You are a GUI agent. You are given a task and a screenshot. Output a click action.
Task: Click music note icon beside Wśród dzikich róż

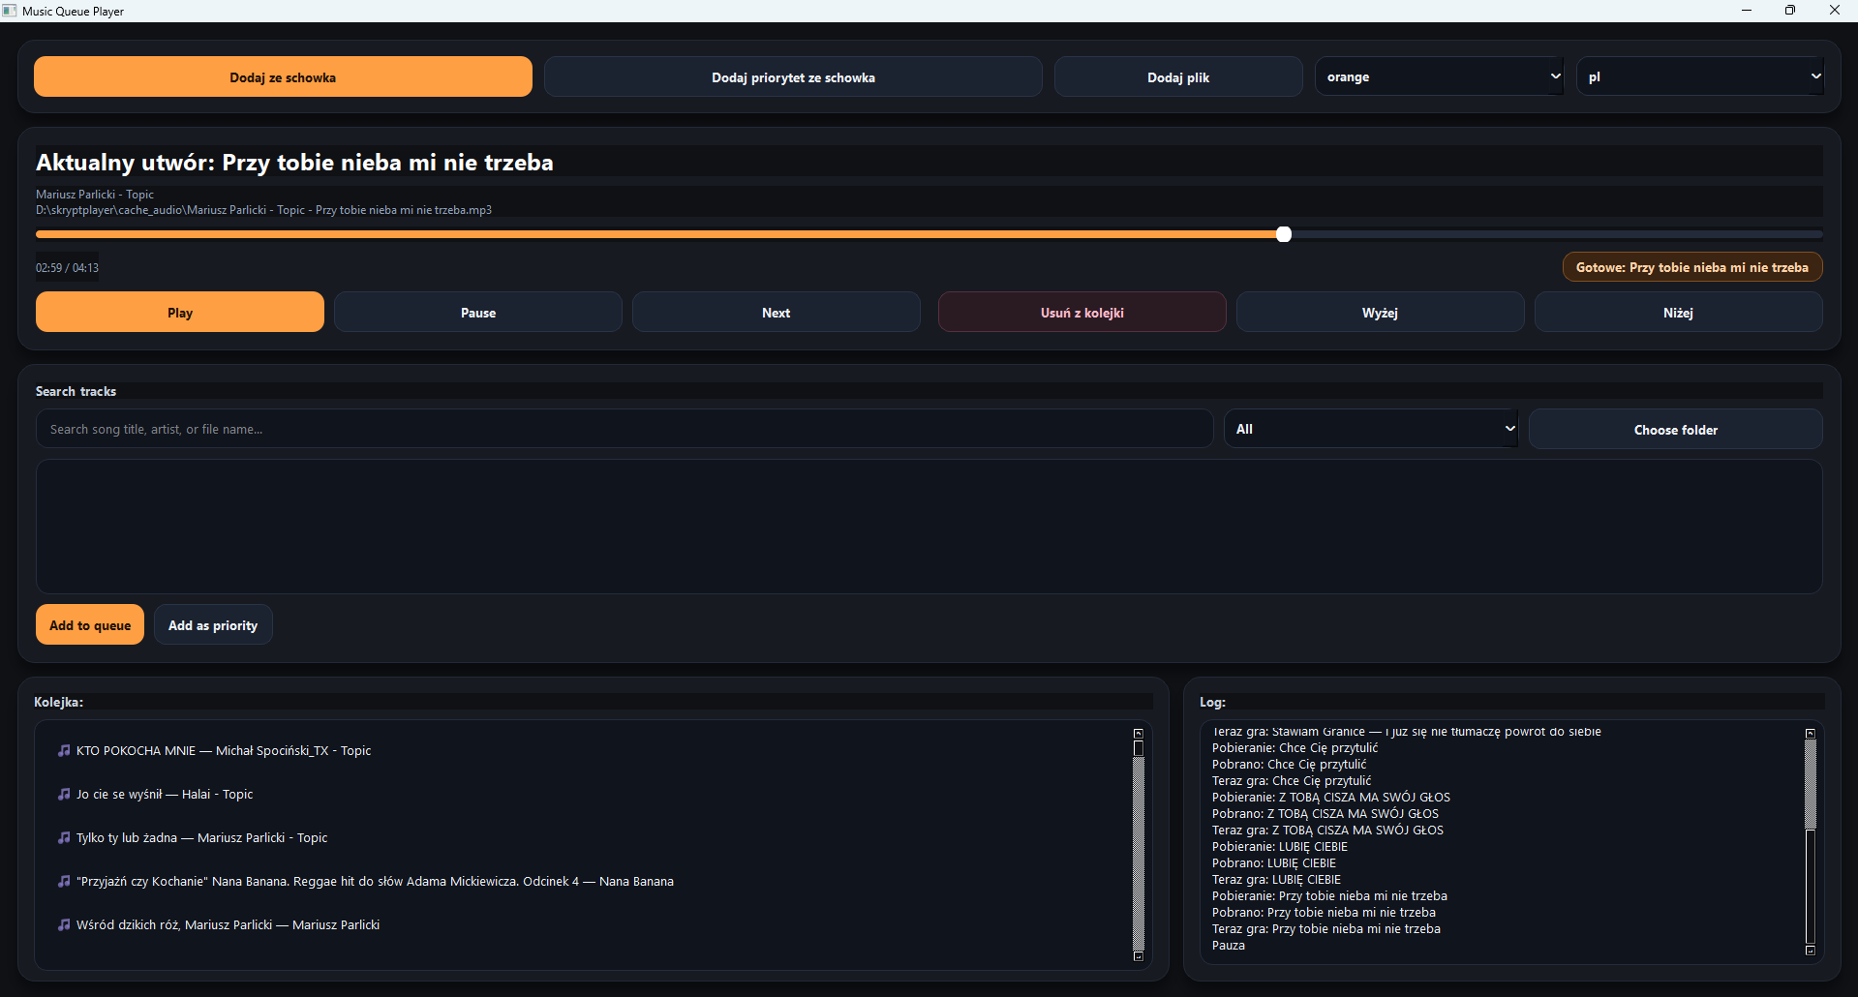coord(64,924)
